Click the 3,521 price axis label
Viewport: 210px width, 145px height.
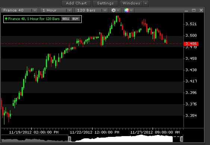[191, 24]
